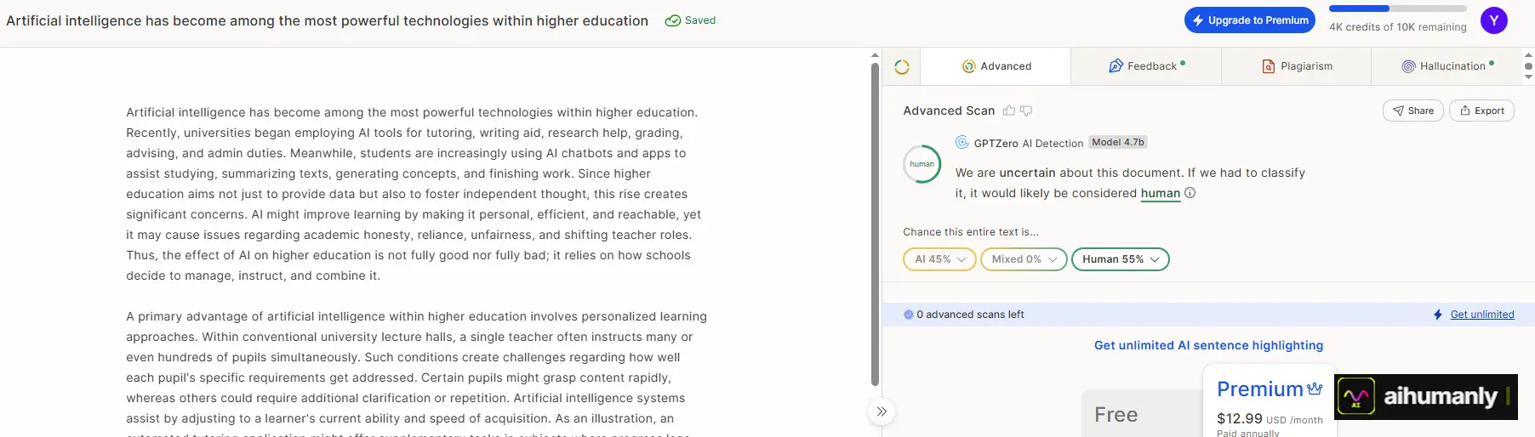Click the Saved status indicator
This screenshot has width=1535, height=437.
(x=690, y=20)
